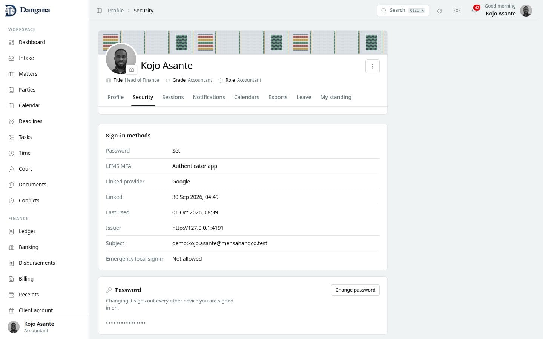Select Billing in the Finance section
The image size is (543, 339).
[x=44, y=279]
